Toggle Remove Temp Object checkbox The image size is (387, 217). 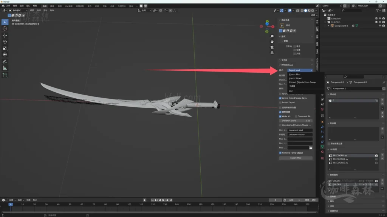tap(280, 153)
